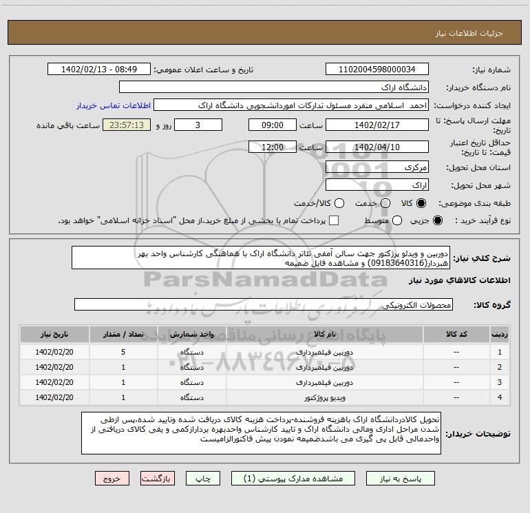Screen dimensions: 530x513
Task: Open اطلاعات تماس خریدار link
Action: pos(114,105)
